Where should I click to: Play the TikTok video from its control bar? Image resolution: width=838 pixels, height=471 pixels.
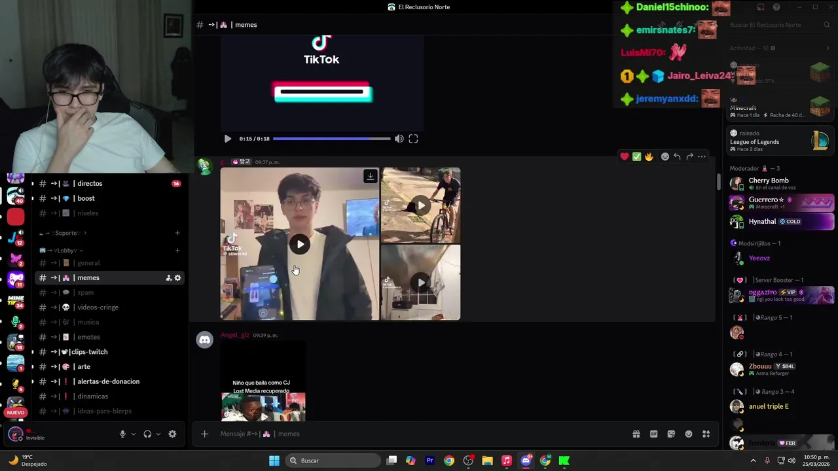click(227, 139)
